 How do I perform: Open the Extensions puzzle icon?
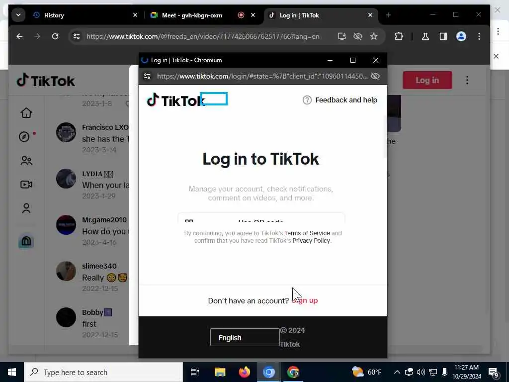coord(399,36)
